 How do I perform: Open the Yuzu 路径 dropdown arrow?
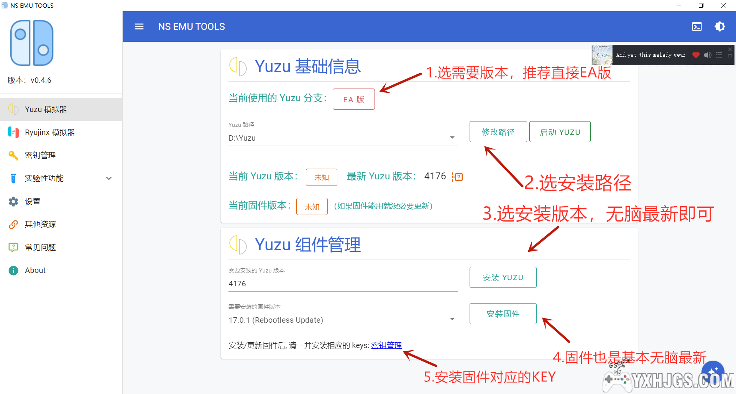tap(452, 138)
